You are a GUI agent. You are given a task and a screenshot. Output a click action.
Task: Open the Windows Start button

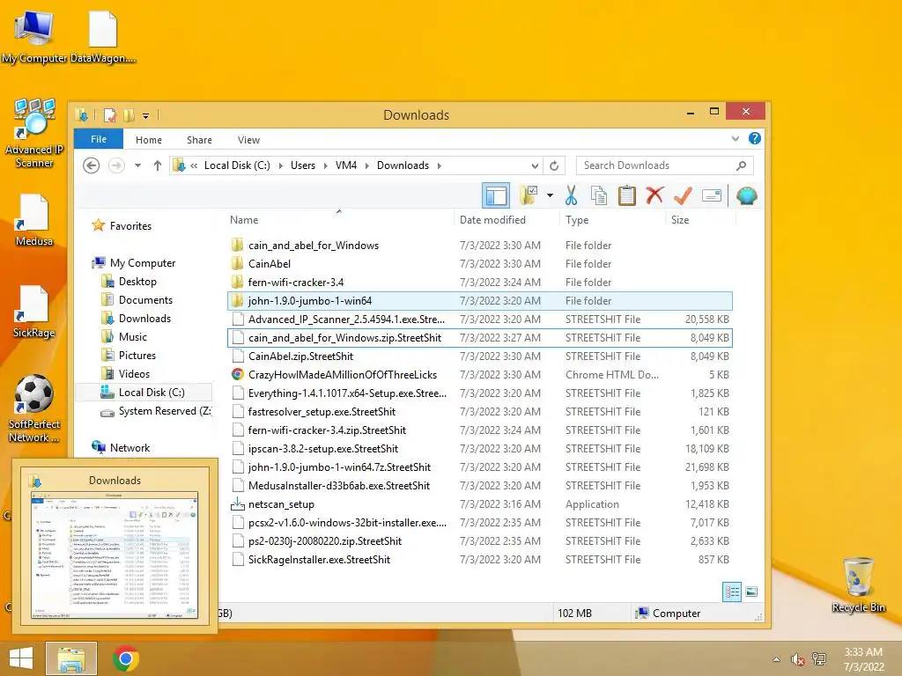(21, 658)
